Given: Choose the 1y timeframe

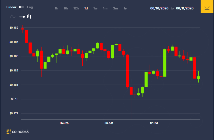Looking at the screenshot, I should coord(125,8).
